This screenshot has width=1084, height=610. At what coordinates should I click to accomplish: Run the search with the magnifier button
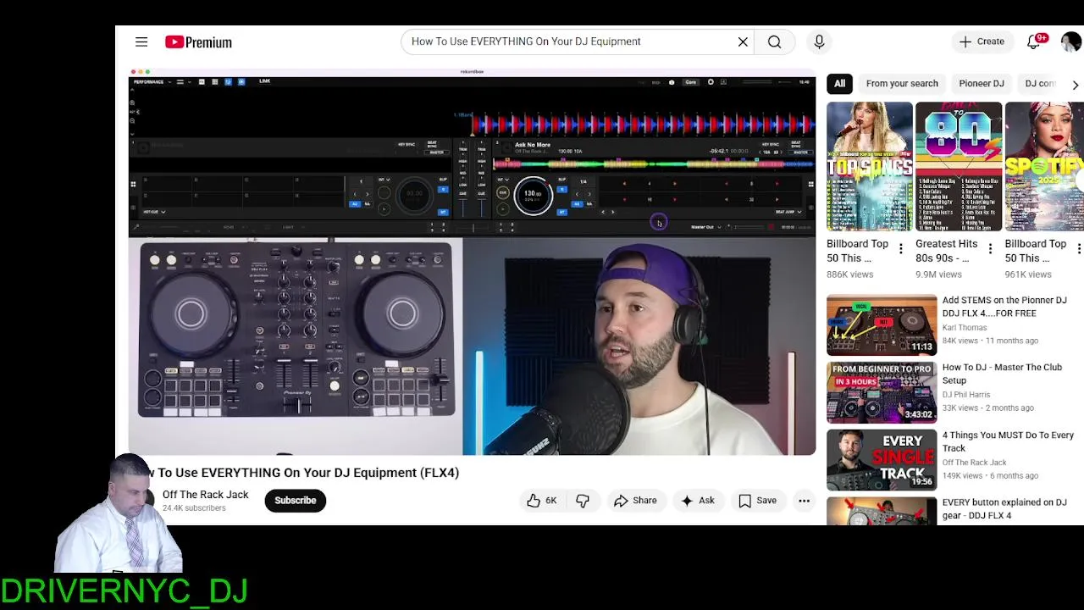pyautogui.click(x=775, y=42)
